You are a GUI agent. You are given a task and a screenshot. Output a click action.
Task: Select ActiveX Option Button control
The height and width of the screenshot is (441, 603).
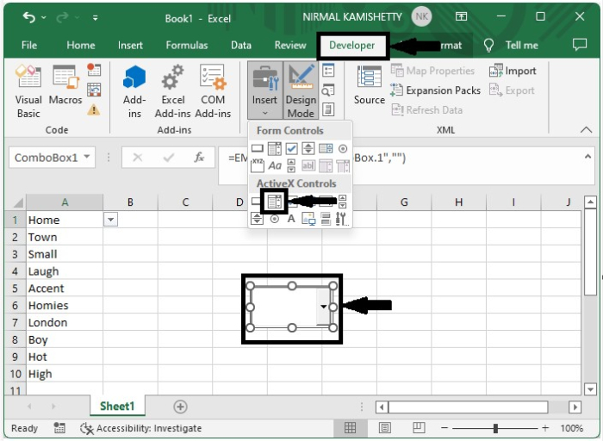tap(274, 219)
